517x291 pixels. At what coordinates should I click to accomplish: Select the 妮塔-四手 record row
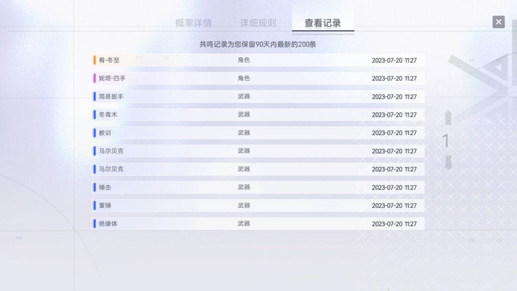click(x=258, y=78)
